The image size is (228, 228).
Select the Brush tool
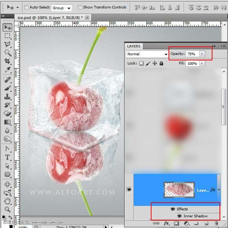[x=7, y=88]
